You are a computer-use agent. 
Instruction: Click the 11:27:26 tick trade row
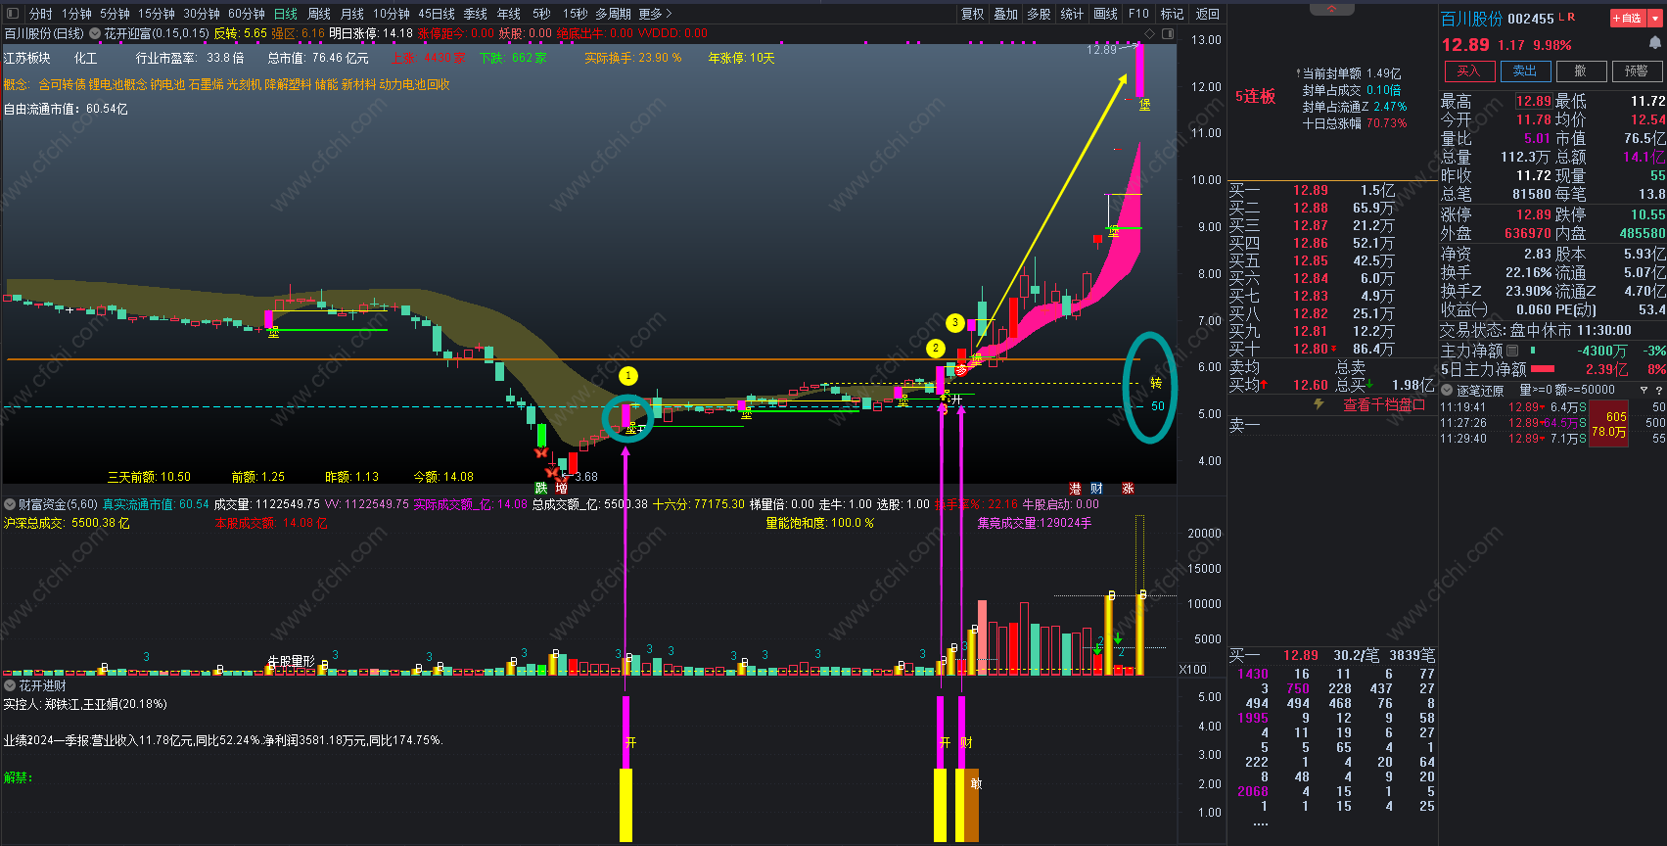[x=1551, y=423]
